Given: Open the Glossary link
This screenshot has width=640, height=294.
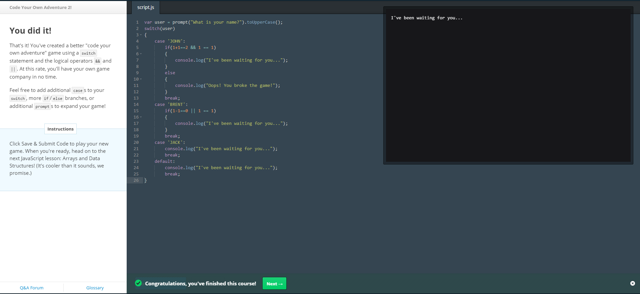Looking at the screenshot, I should pos(95,288).
